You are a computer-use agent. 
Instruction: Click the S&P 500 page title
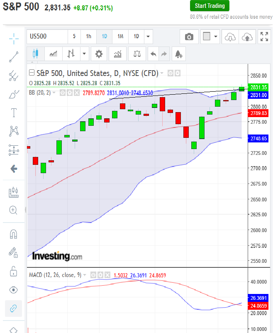[x=21, y=7]
